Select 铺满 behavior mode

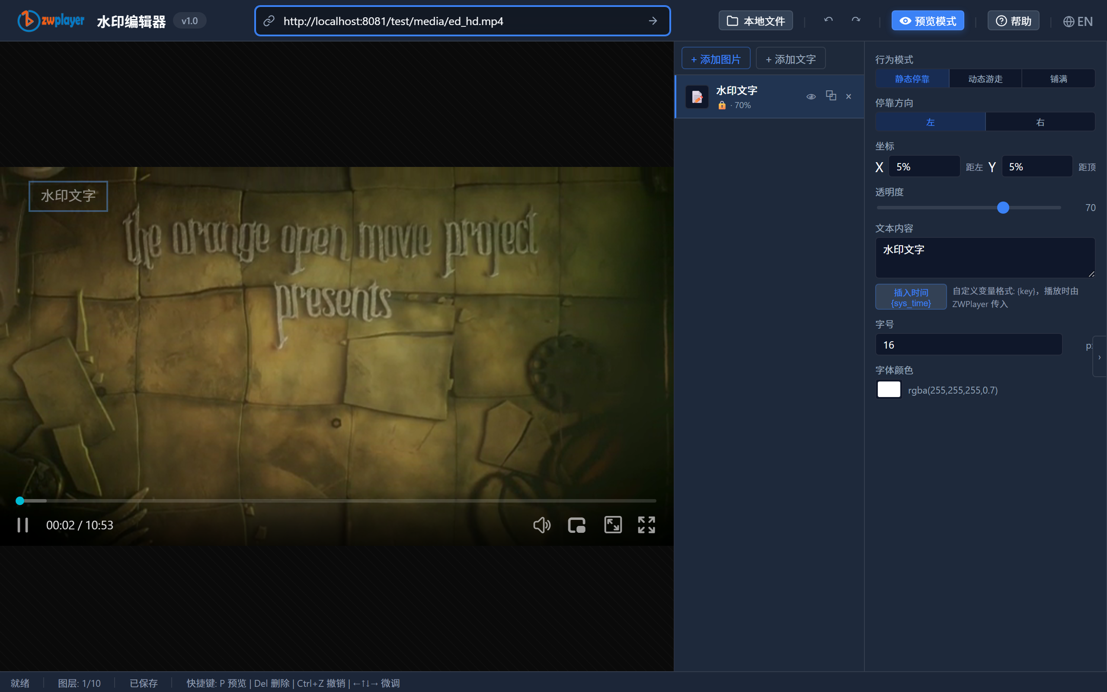[1059, 79]
